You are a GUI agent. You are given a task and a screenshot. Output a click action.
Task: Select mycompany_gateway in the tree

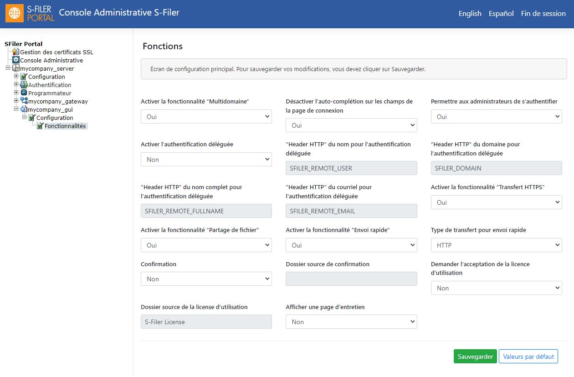tap(58, 101)
